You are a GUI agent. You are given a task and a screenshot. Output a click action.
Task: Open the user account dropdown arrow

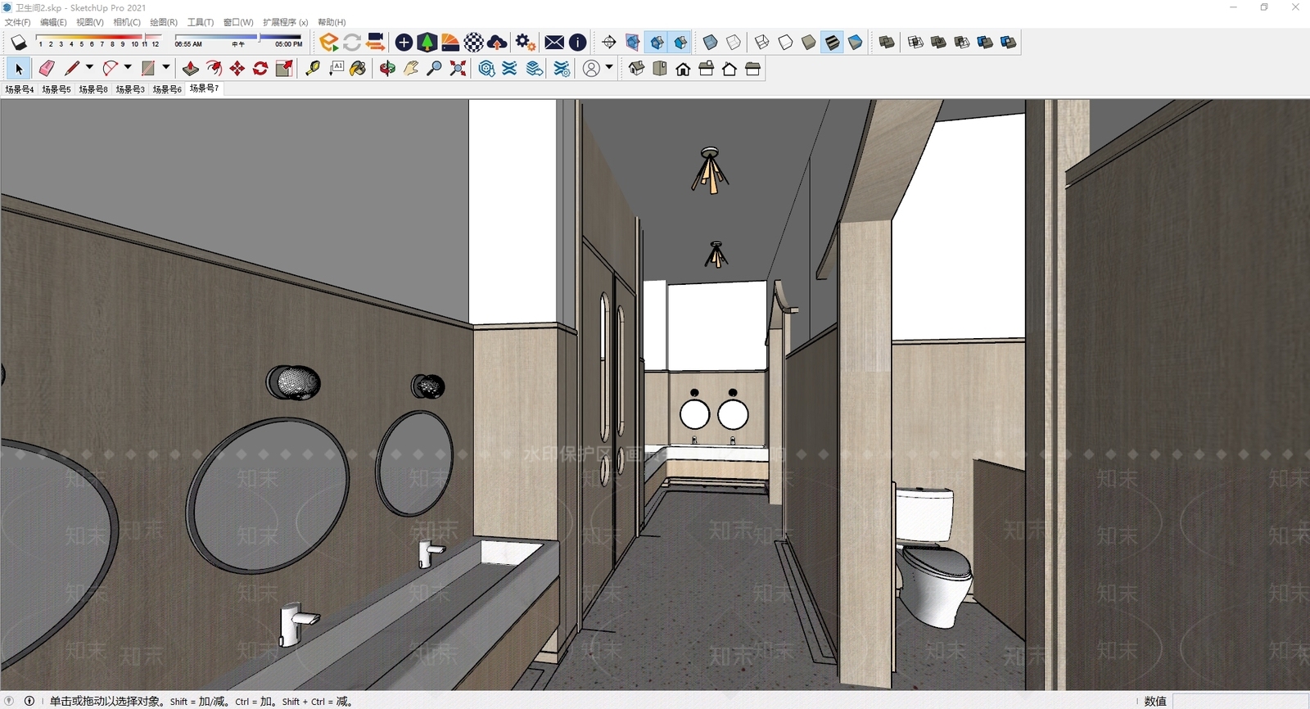coord(609,68)
